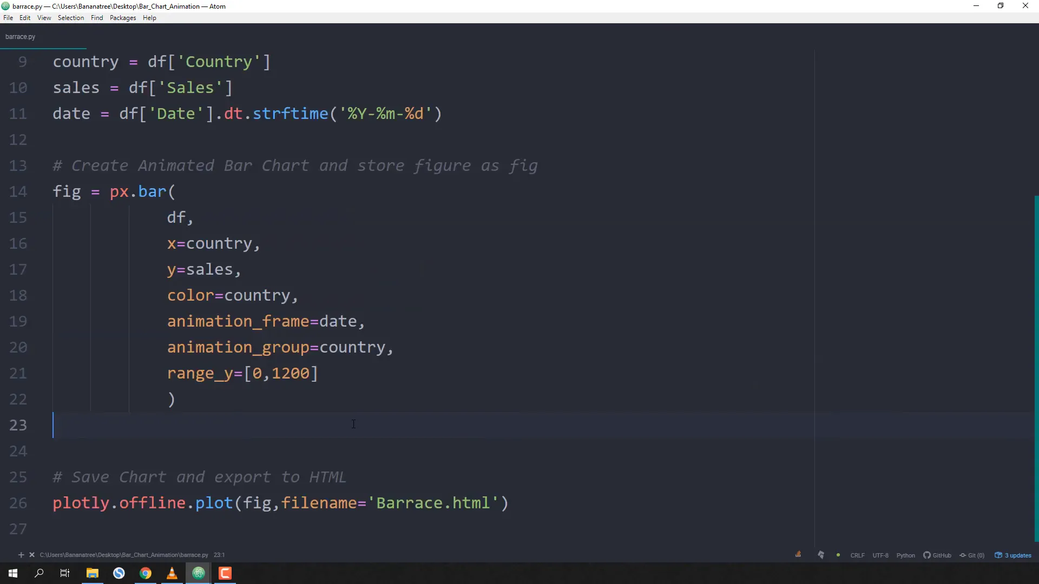Open the Packages menu
Viewport: 1039px width, 584px height.
coord(123,18)
